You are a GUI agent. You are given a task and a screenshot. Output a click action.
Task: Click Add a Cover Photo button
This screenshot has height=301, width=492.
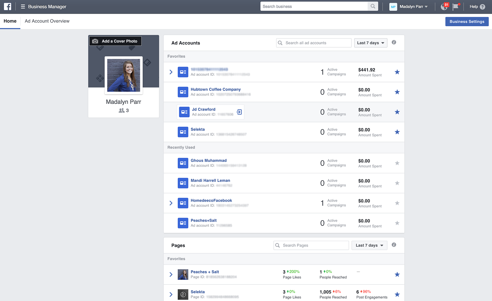115,41
